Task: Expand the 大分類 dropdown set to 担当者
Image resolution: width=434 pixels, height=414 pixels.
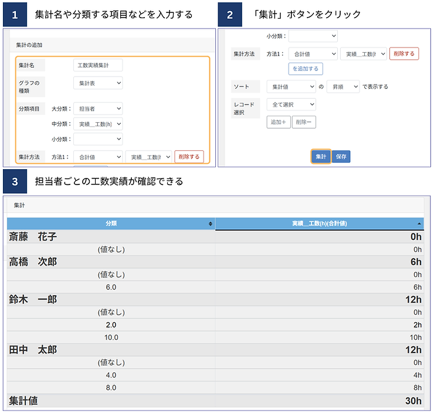Action: click(98, 109)
